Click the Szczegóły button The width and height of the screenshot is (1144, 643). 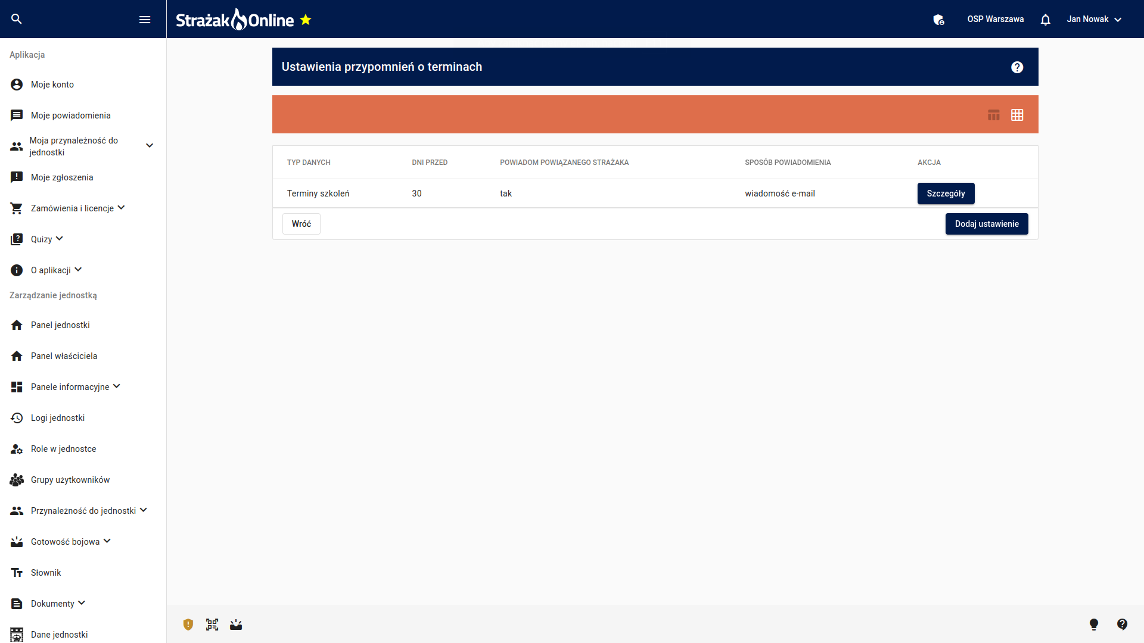pos(946,193)
